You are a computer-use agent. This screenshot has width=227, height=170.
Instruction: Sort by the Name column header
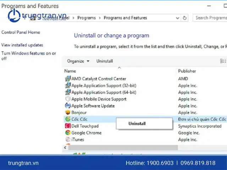coord(70,71)
